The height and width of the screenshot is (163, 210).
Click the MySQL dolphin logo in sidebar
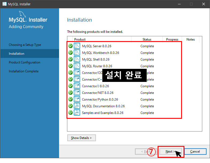coord(22,14)
